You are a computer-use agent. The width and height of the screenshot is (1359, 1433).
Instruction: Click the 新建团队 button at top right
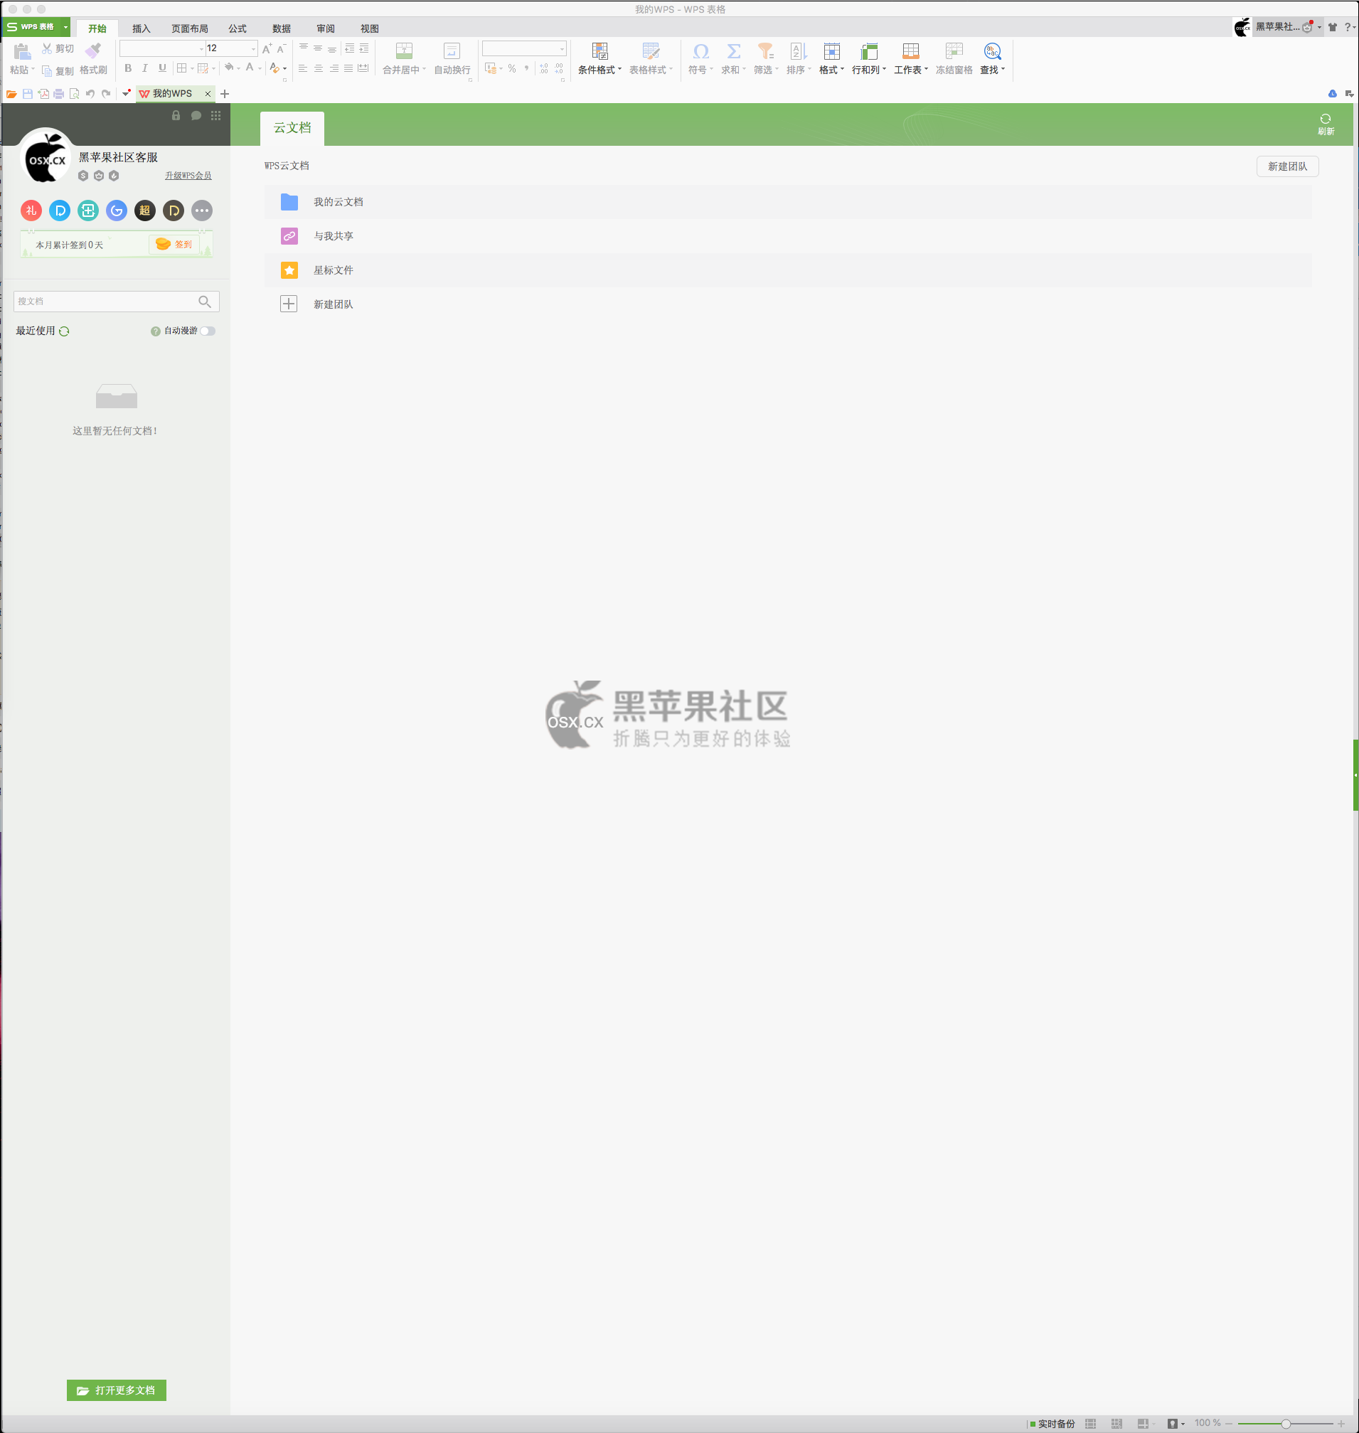click(x=1287, y=166)
